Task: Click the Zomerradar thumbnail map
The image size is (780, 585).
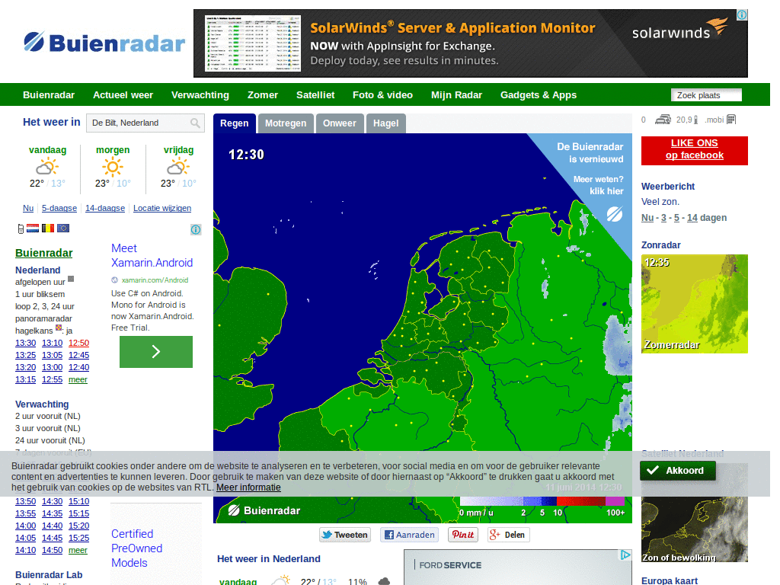Action: [x=695, y=304]
